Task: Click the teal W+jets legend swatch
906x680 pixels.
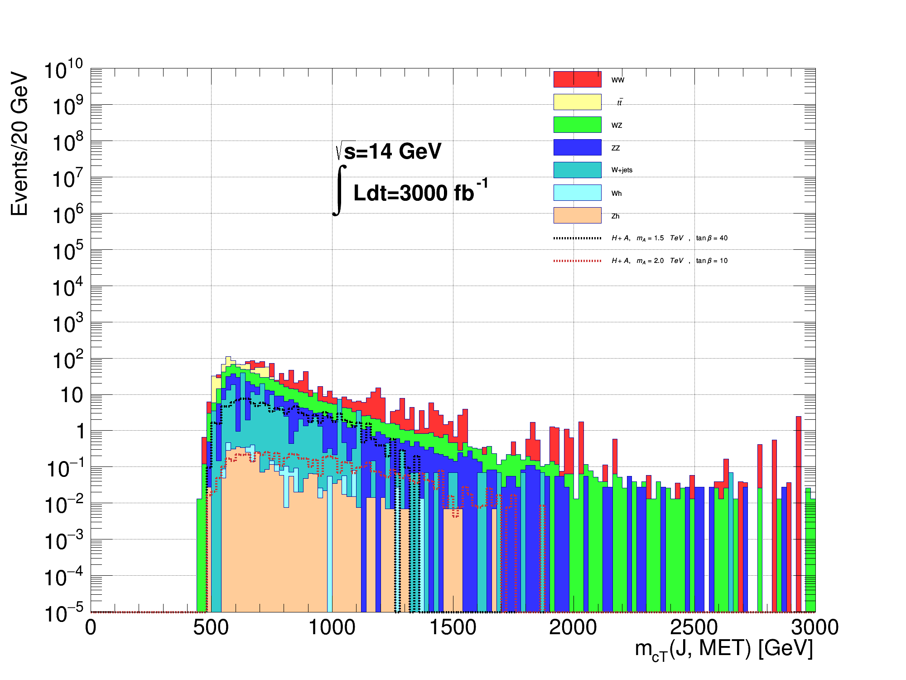Action: [x=577, y=170]
